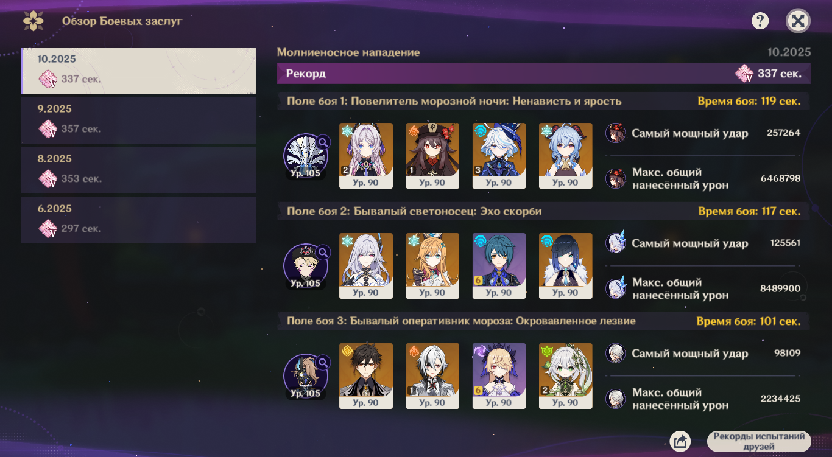The width and height of the screenshot is (832, 457).
Task: Open the 6.2025 record entry
Action: 138,220
